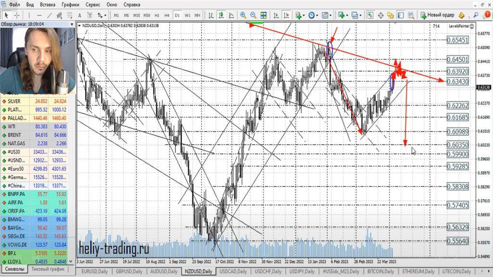The width and height of the screenshot is (493, 277).
Task: Select the trendline drawing tool
Action: [49, 15]
